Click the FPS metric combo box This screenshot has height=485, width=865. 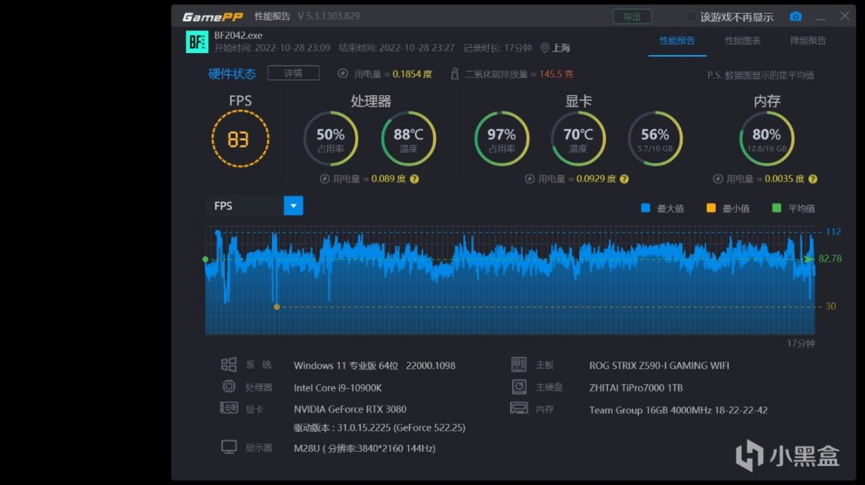pyautogui.click(x=254, y=206)
